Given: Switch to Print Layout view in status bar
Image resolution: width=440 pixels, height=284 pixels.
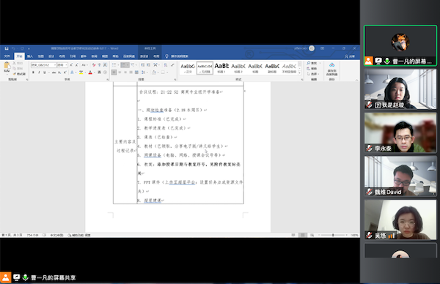Looking at the screenshot, I should (302, 235).
